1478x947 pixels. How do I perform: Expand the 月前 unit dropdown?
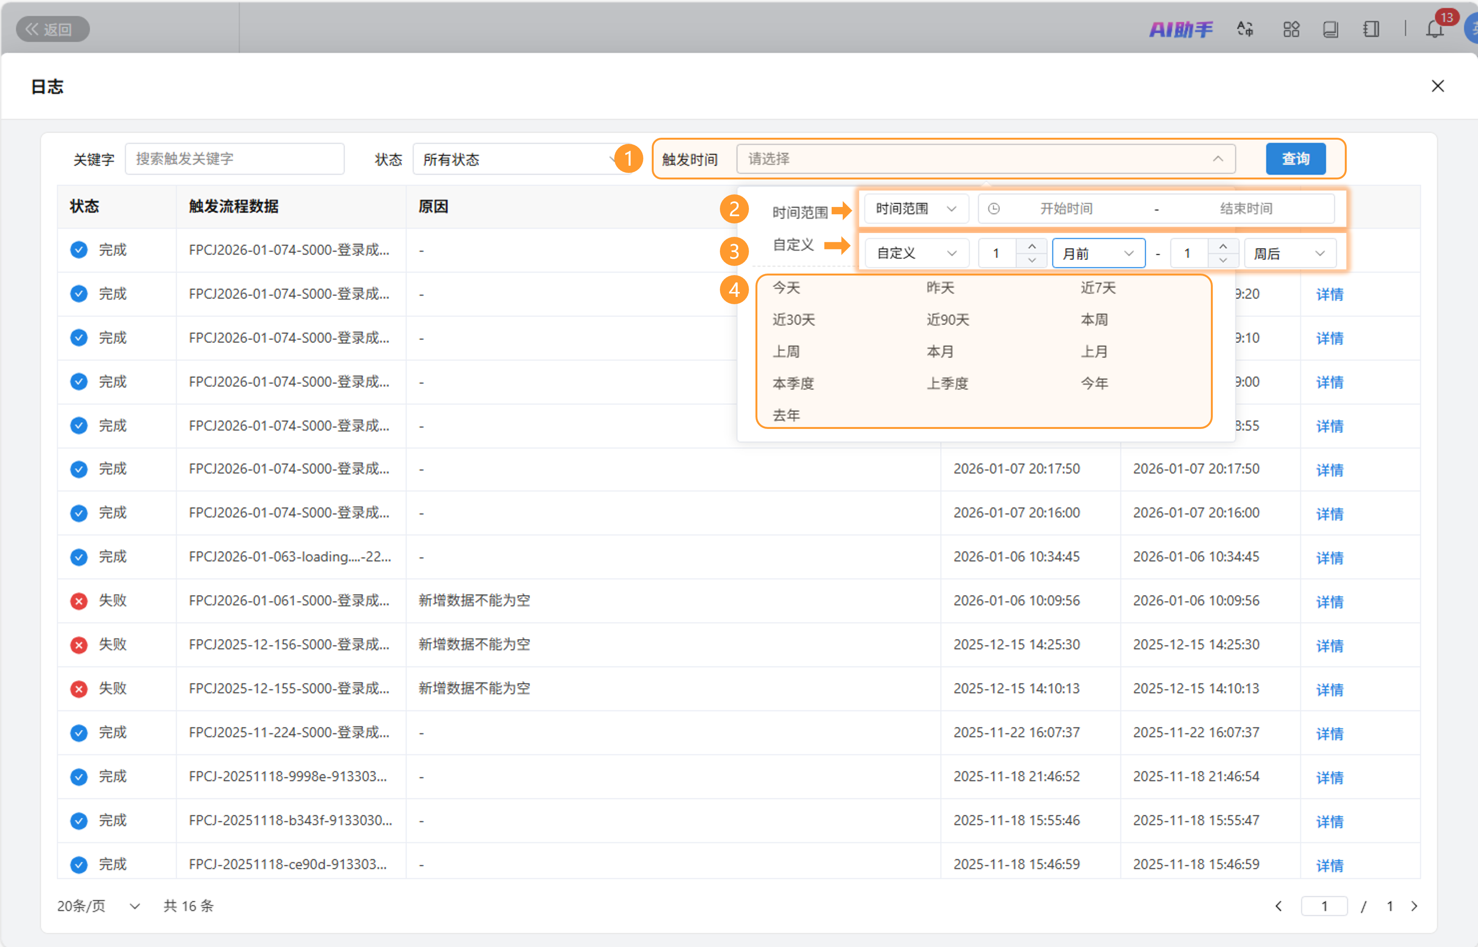1098,253
